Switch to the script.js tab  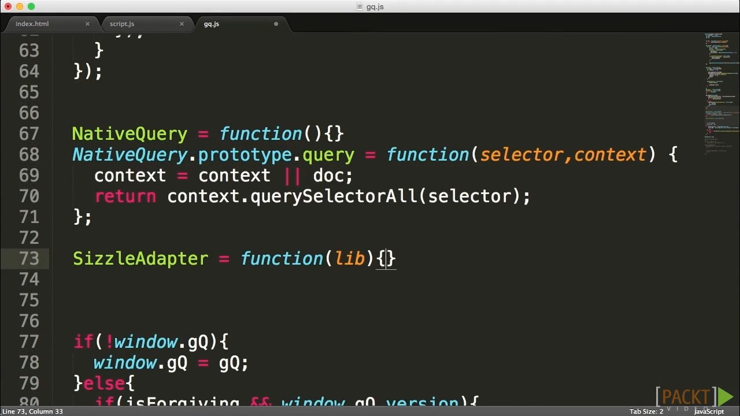pyautogui.click(x=122, y=24)
